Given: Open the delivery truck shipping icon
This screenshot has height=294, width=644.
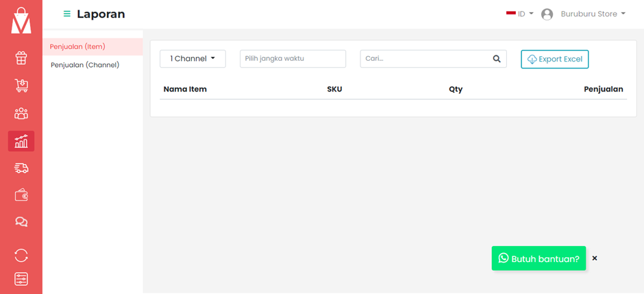Looking at the screenshot, I should point(21,168).
